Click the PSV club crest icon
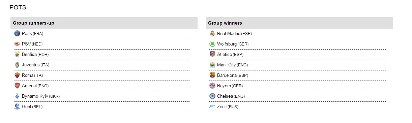Viewport: 412px width, 123px height. coord(17,44)
